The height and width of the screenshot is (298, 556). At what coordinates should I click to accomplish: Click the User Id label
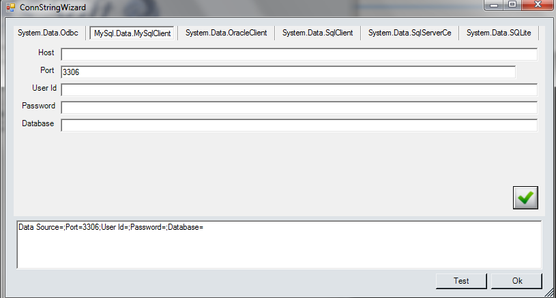[x=44, y=88]
